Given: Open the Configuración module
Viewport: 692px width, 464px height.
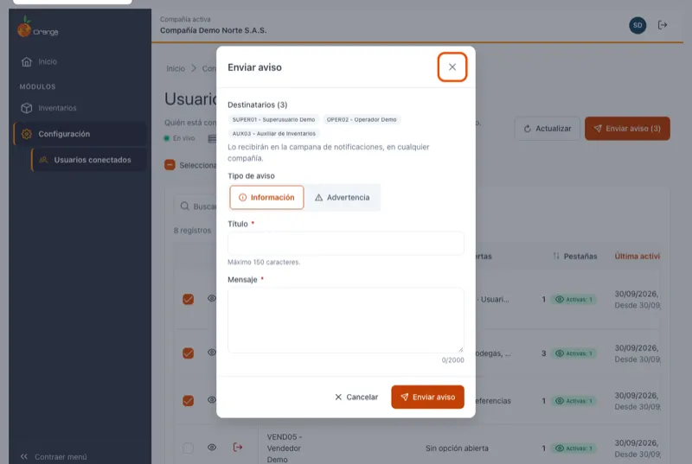Looking at the screenshot, I should 80,134.
